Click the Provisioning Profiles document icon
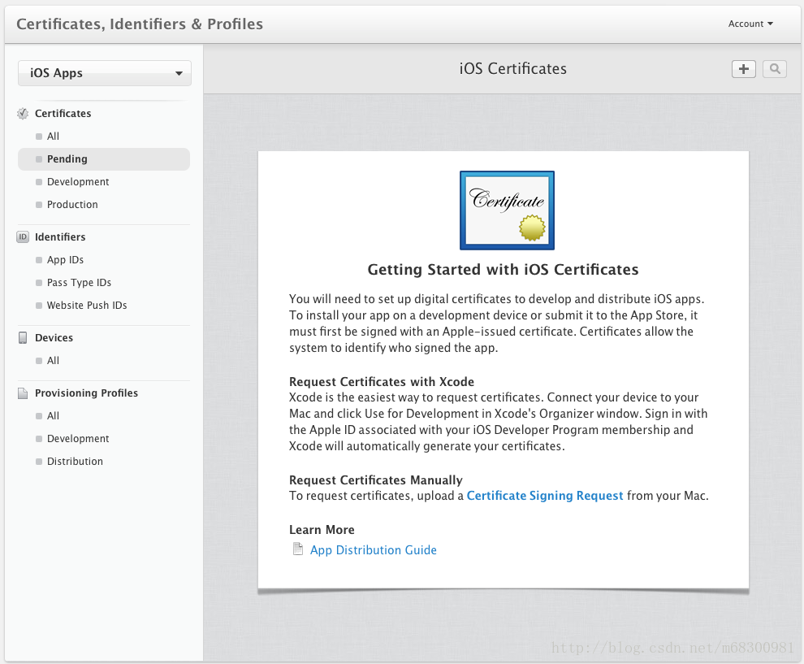 click(23, 393)
